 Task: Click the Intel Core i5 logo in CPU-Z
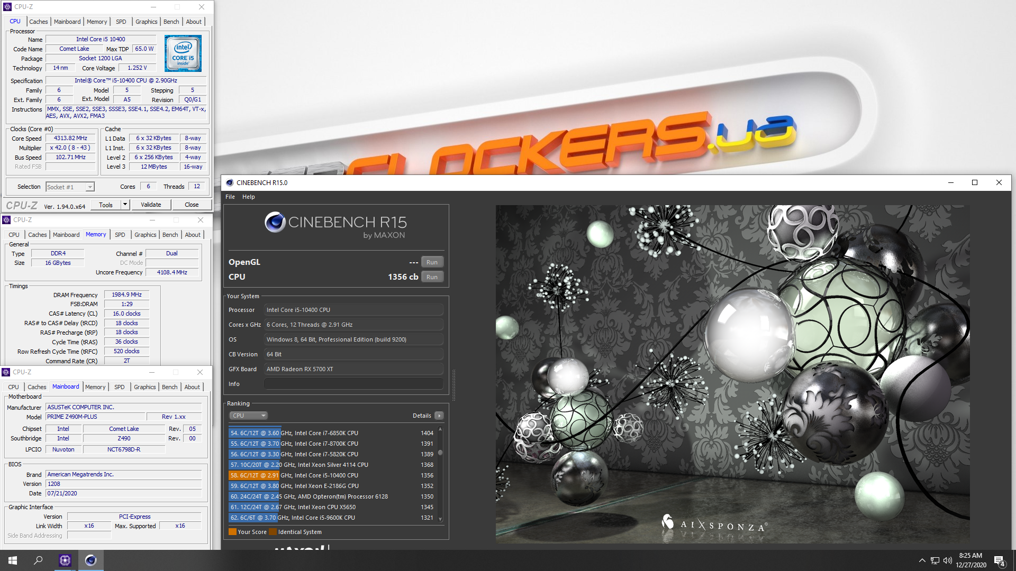[183, 53]
